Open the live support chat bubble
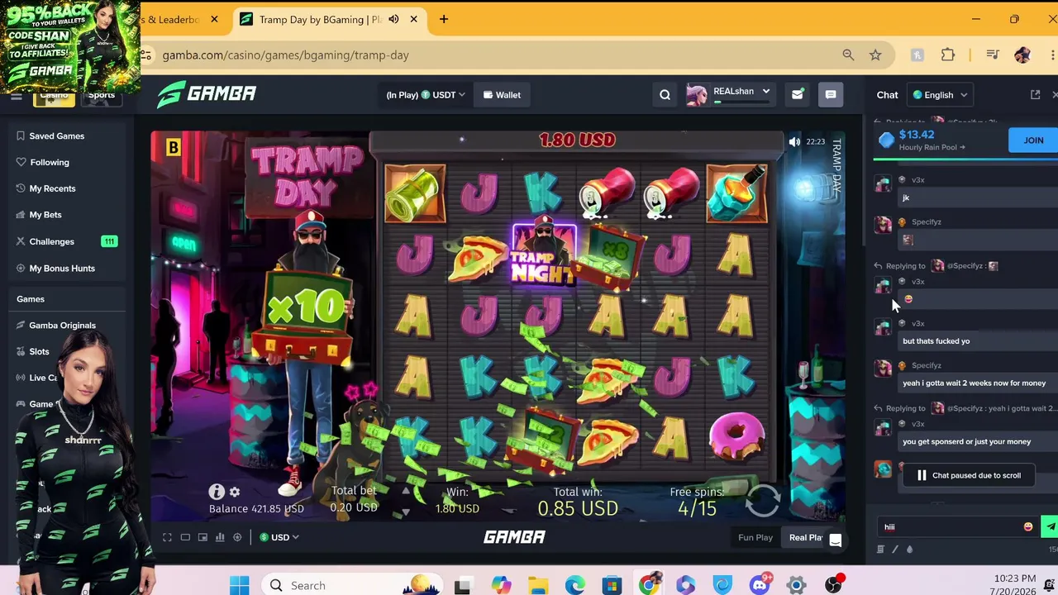The image size is (1058, 595). pyautogui.click(x=836, y=540)
